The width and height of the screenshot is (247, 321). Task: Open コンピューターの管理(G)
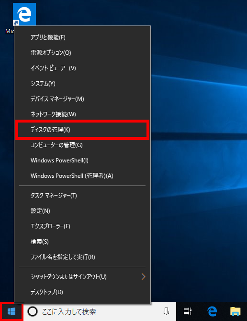82,145
